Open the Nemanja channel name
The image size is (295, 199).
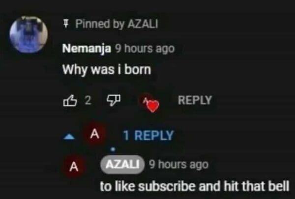click(87, 49)
